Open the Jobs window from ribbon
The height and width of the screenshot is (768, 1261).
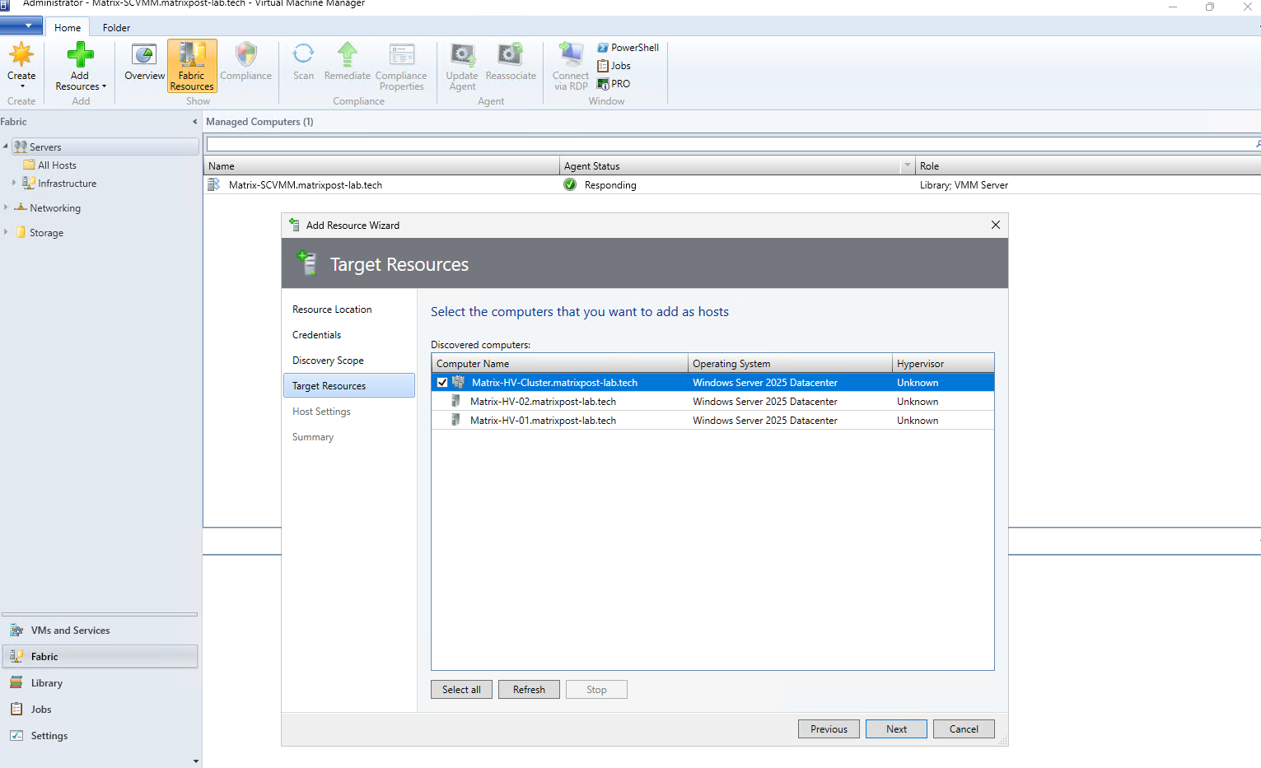[x=614, y=66]
